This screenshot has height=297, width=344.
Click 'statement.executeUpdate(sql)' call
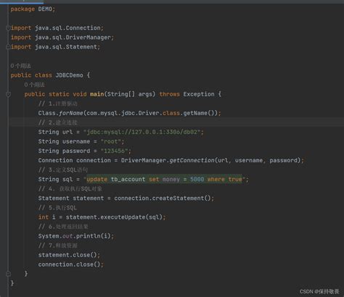[x=114, y=217]
